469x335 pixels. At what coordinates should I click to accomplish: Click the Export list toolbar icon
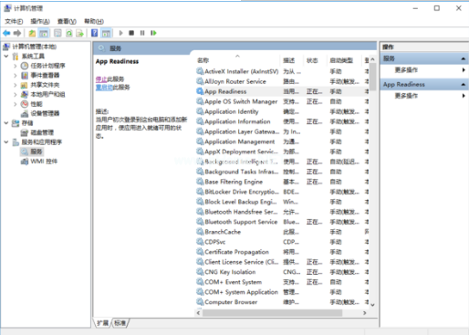point(80,33)
